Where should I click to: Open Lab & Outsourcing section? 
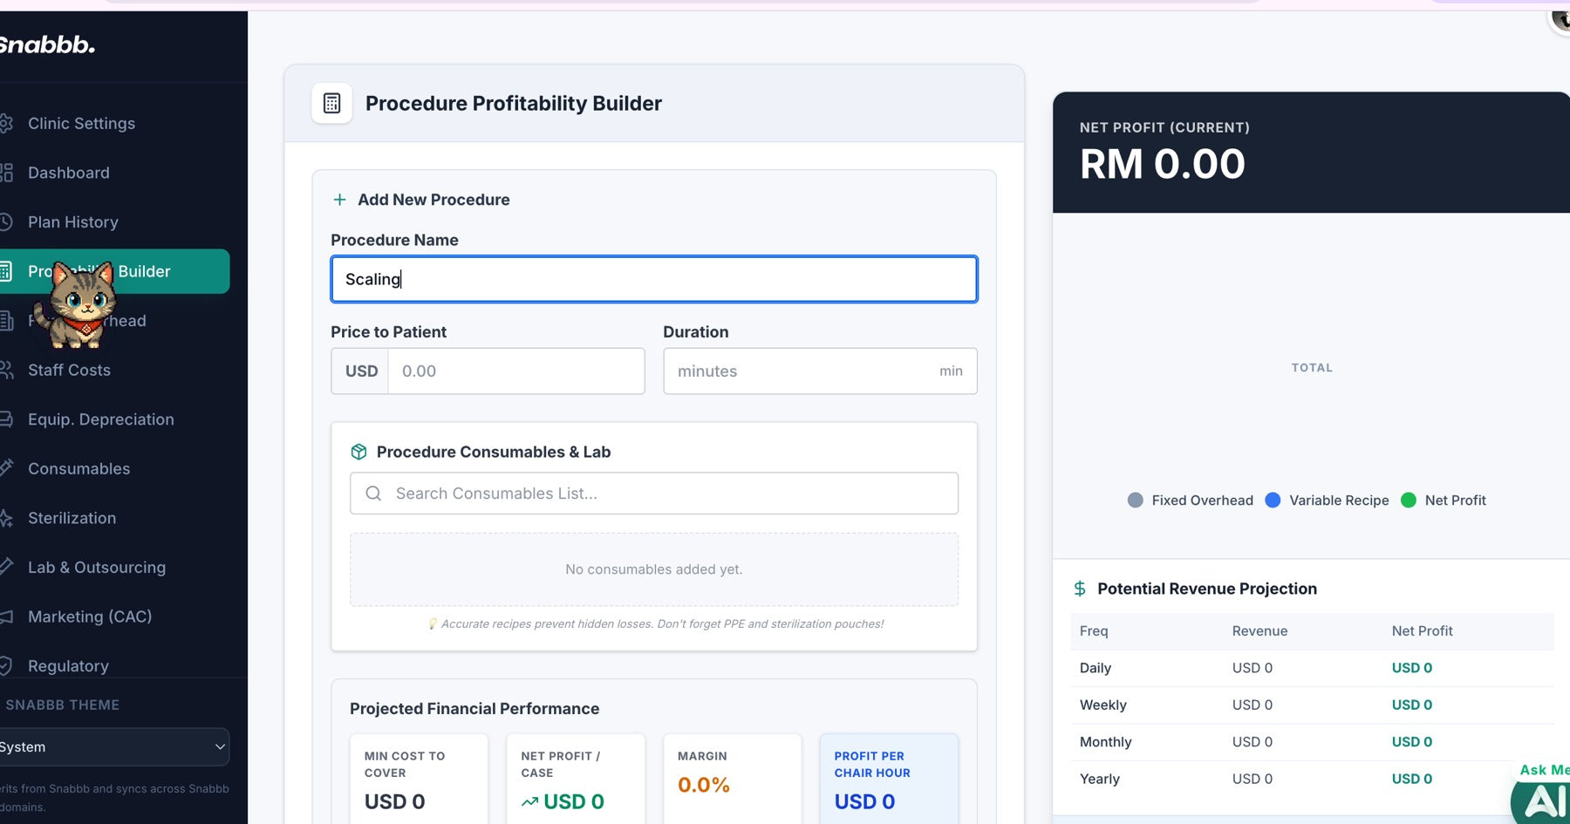click(96, 568)
